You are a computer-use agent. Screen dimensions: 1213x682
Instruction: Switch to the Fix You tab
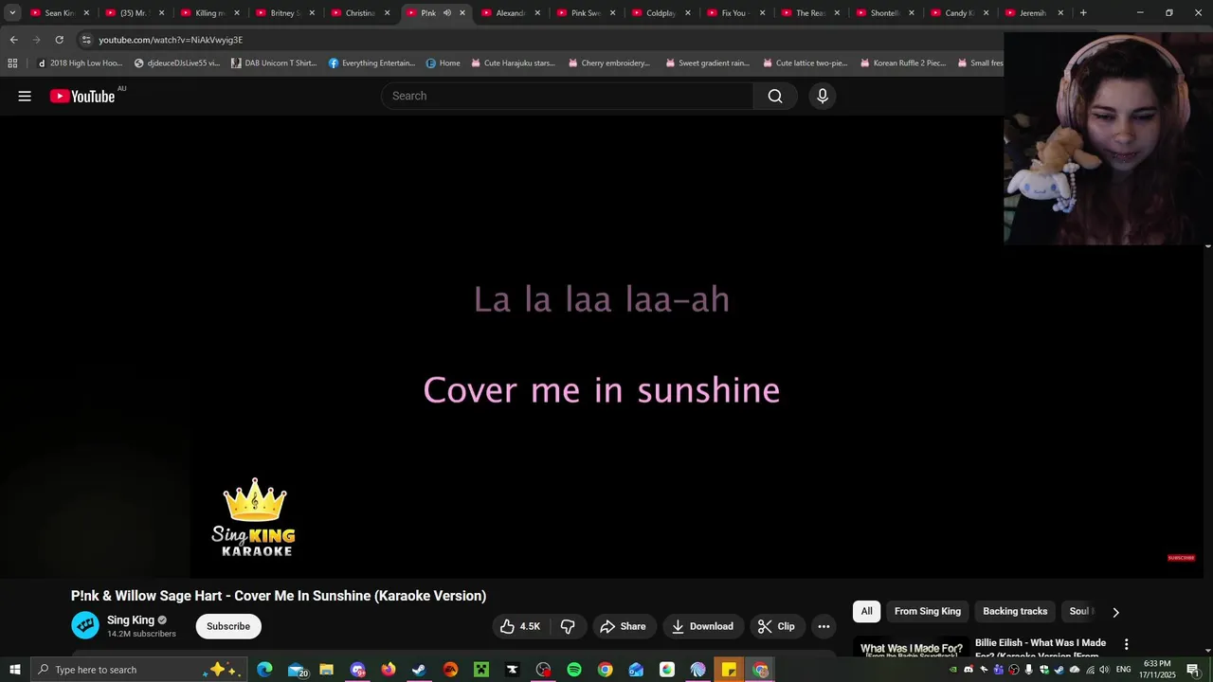[x=734, y=13]
